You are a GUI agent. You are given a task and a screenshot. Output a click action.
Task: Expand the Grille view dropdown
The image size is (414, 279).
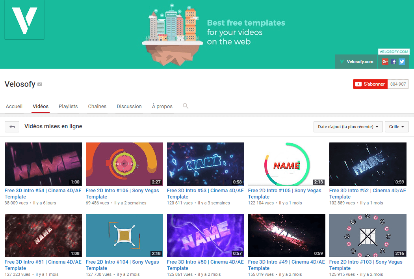pyautogui.click(x=397, y=127)
